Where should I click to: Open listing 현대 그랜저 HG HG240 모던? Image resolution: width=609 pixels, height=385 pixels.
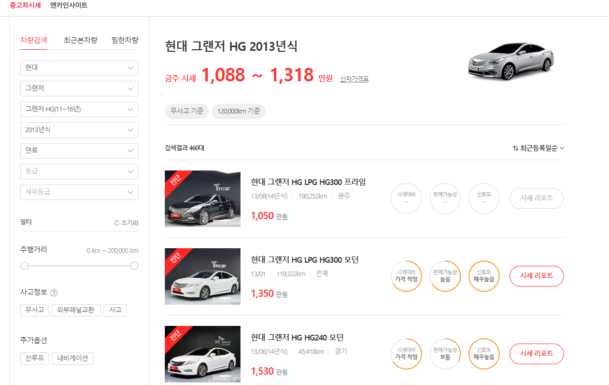[x=297, y=338]
